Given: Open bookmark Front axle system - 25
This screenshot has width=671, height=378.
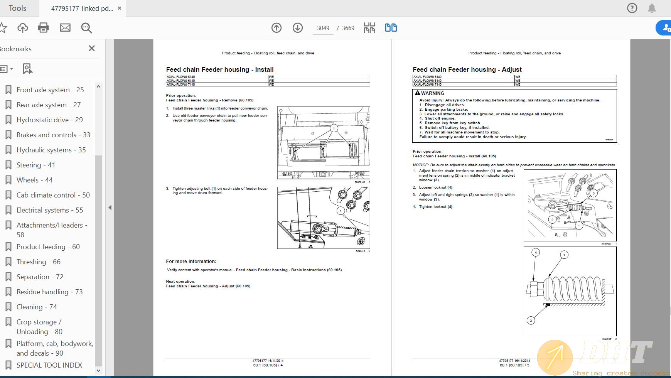Looking at the screenshot, I should (x=50, y=90).
